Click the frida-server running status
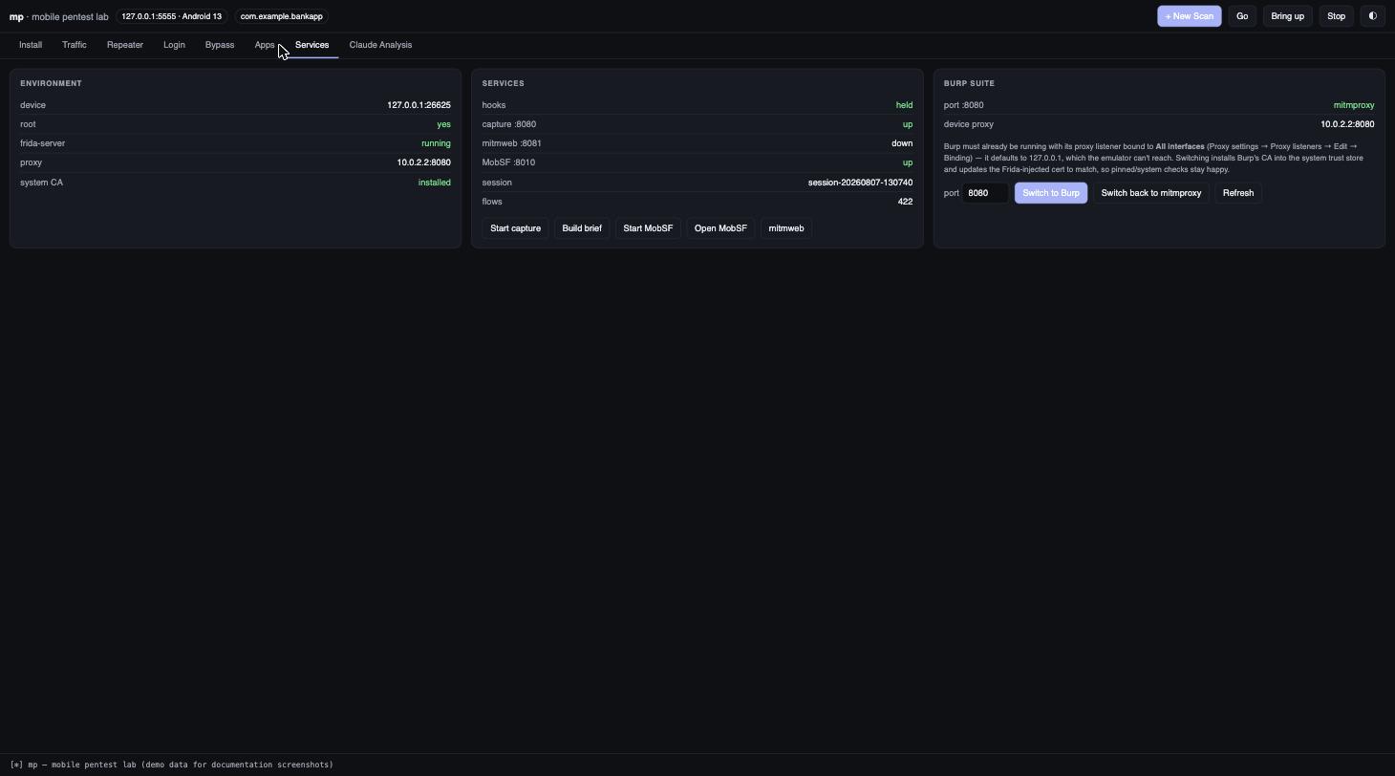 tap(436, 143)
